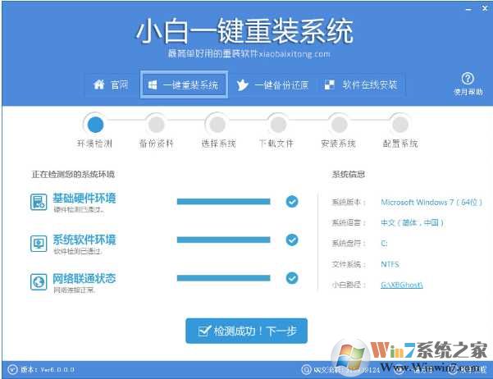Screen dimensions: 493x379
Task: Click the checkmark beside 系统软件环境
Action: 292,240
